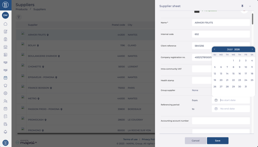258x147 pixels.
Task: Open the DM user avatar
Action: point(6,15)
